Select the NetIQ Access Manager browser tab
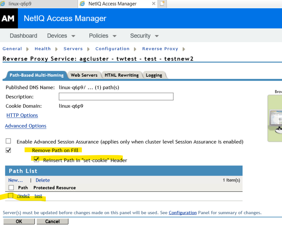Screen dimensions: 282x227 click(x=117, y=4)
